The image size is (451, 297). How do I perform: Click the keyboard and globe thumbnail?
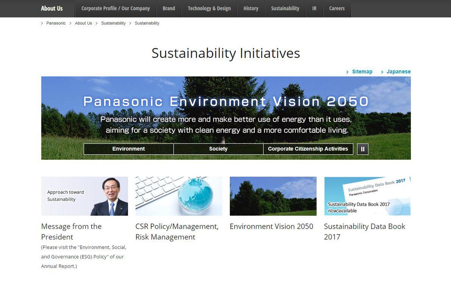179,196
